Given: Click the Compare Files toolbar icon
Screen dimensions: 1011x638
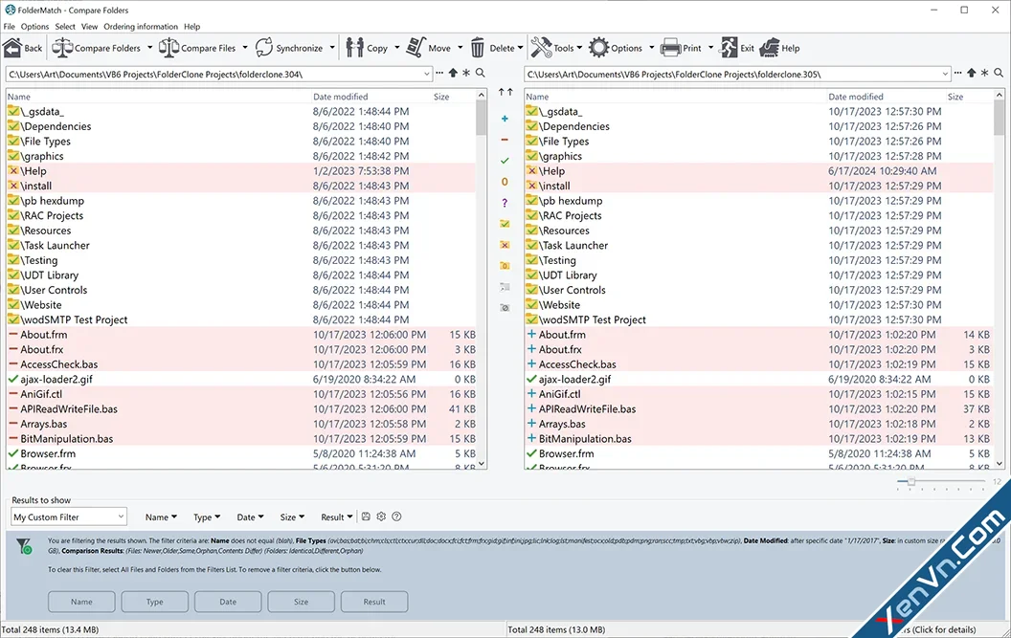Looking at the screenshot, I should (x=168, y=48).
